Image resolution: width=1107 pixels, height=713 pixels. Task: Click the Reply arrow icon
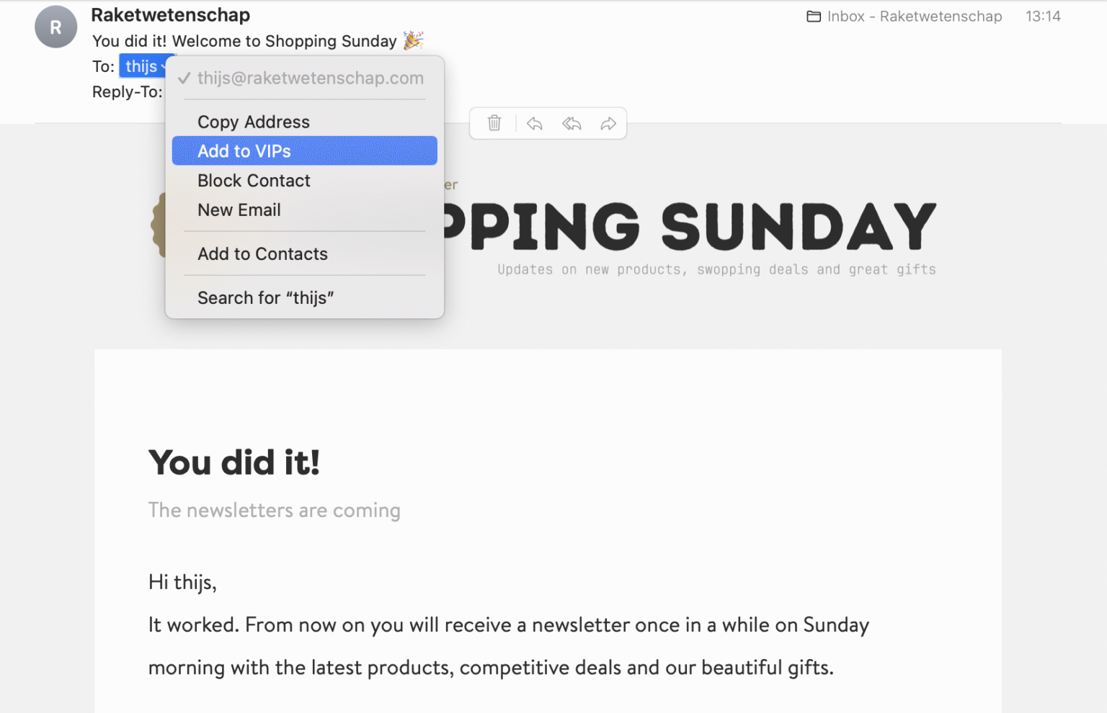tap(534, 123)
